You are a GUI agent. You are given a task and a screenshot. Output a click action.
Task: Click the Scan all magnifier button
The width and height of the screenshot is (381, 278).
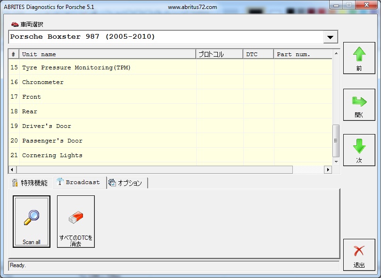coord(32,221)
